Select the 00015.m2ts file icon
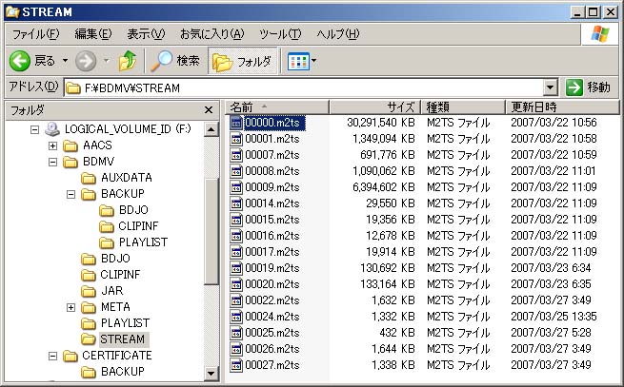Viewport: 624px width, 387px height. tap(236, 220)
